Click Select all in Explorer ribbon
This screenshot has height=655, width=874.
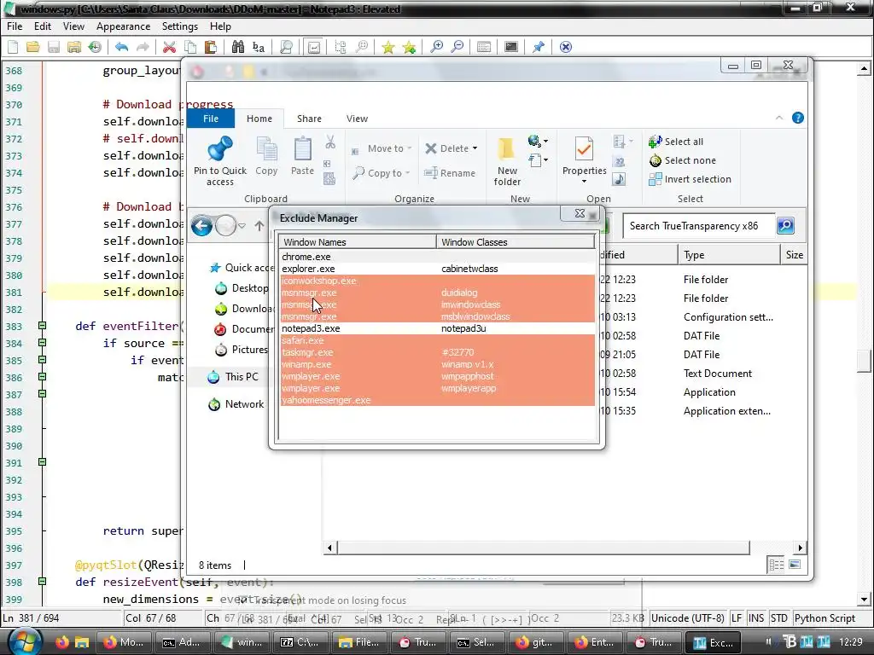tap(676, 142)
